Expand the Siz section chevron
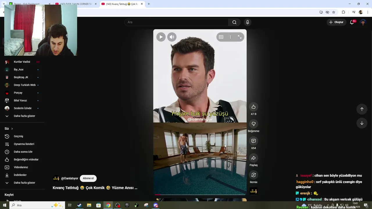The width and height of the screenshot is (372, 209). [x=12, y=129]
